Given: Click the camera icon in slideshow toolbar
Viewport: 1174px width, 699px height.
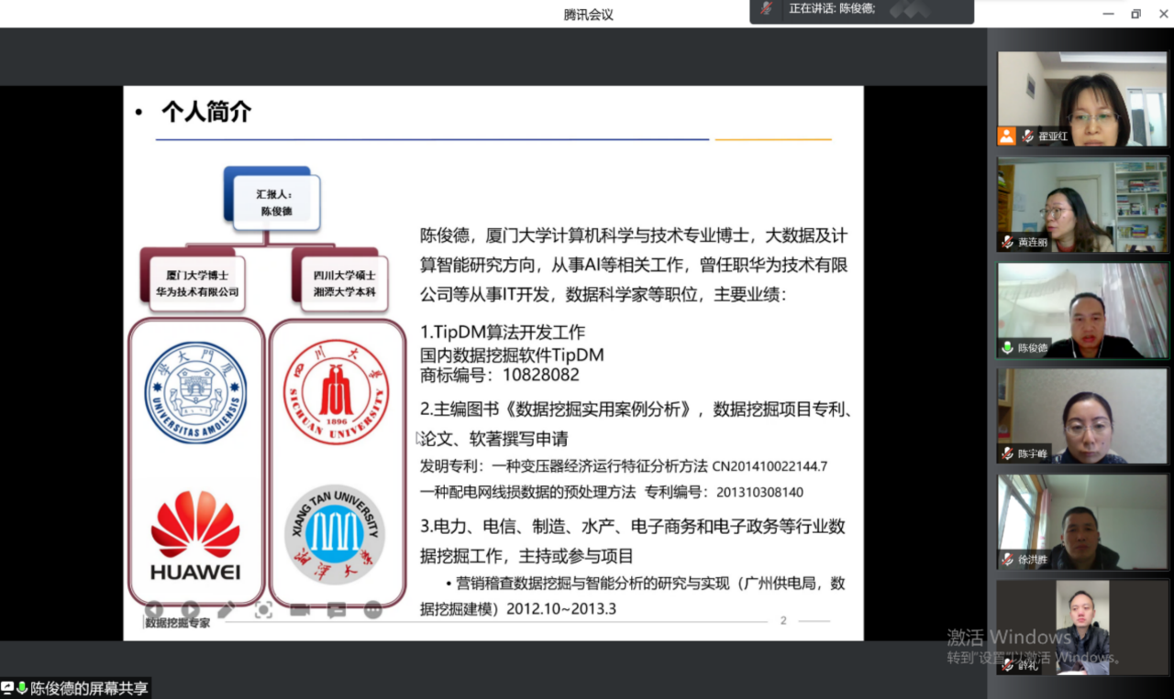Looking at the screenshot, I should tap(300, 610).
